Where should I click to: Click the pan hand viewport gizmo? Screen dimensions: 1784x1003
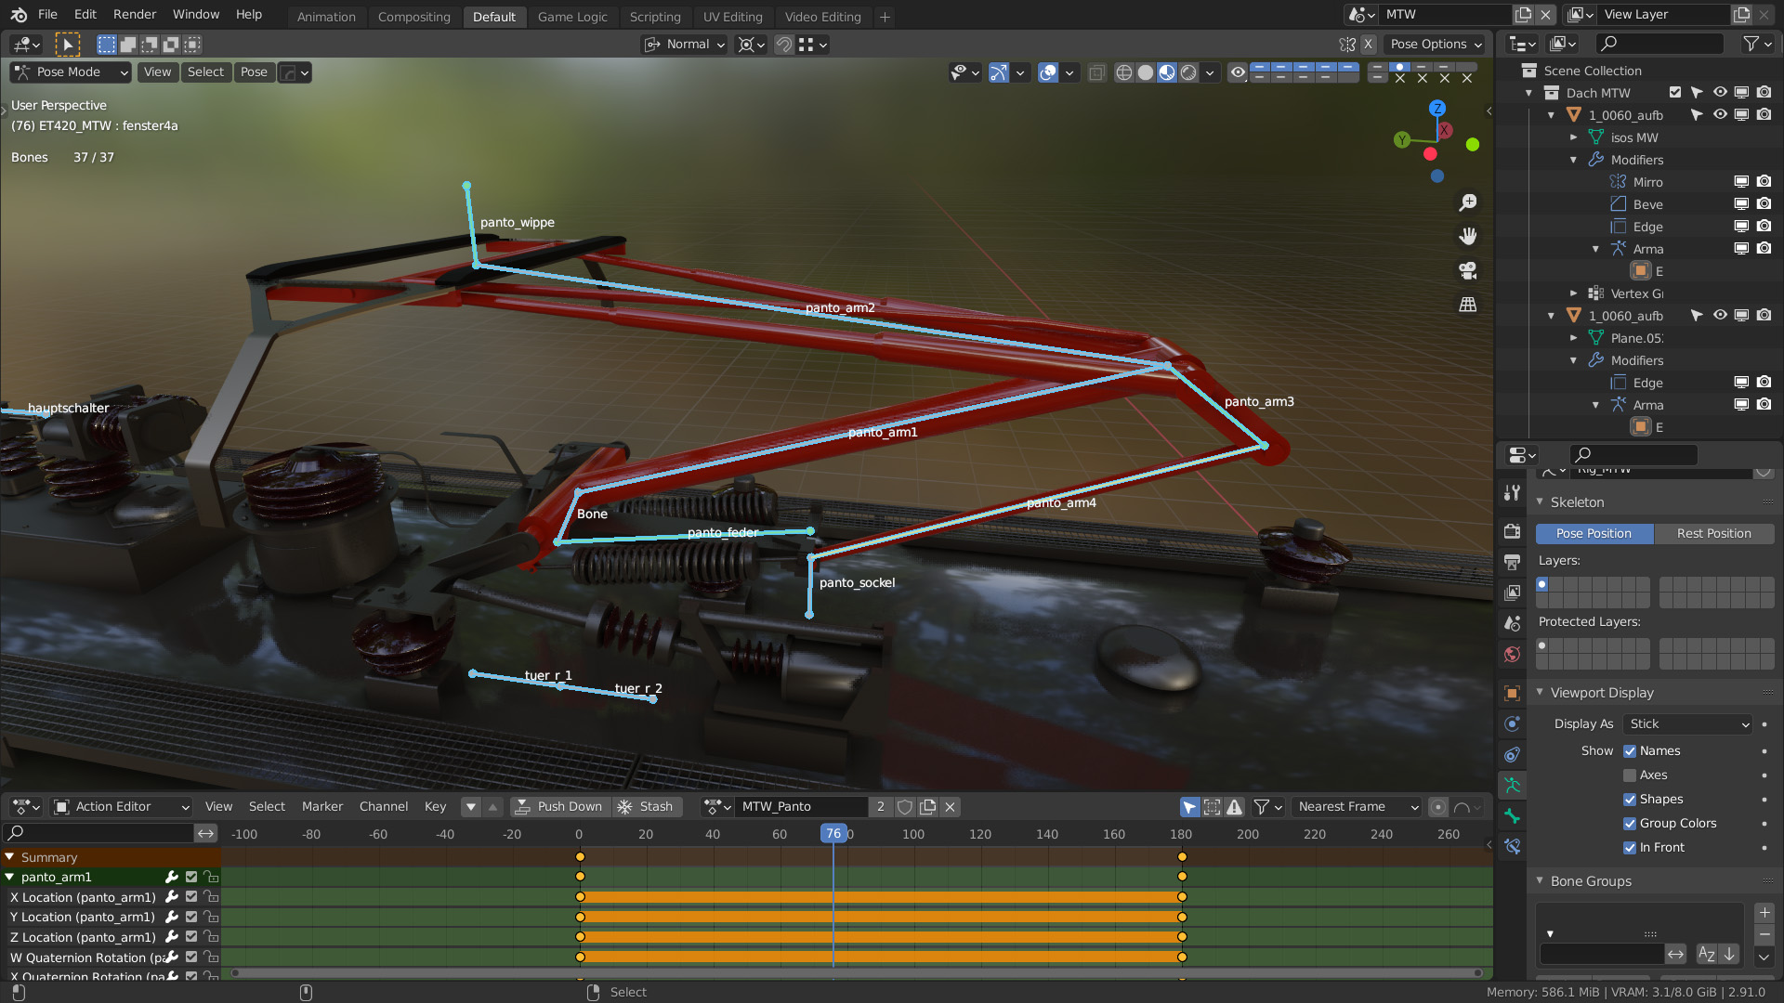pos(1468,236)
